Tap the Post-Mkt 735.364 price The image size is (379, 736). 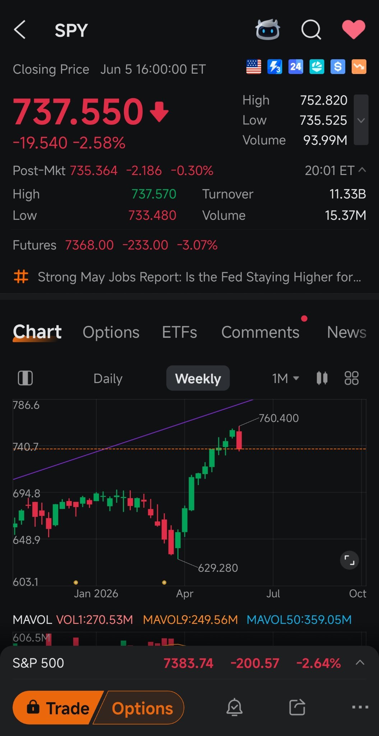pyautogui.click(x=94, y=170)
